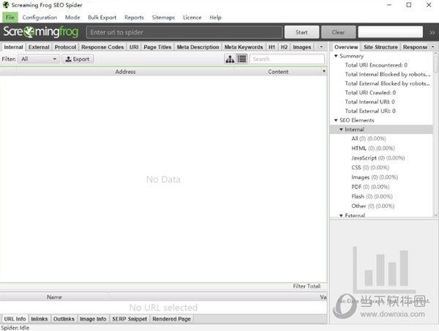This screenshot has width=439, height=331.
Task: Select the Meta Description tab
Action: click(198, 47)
